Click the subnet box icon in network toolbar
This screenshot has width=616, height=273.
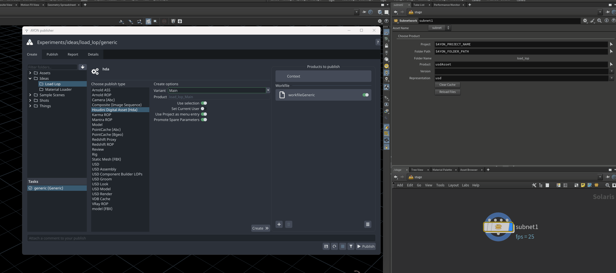[596, 185]
